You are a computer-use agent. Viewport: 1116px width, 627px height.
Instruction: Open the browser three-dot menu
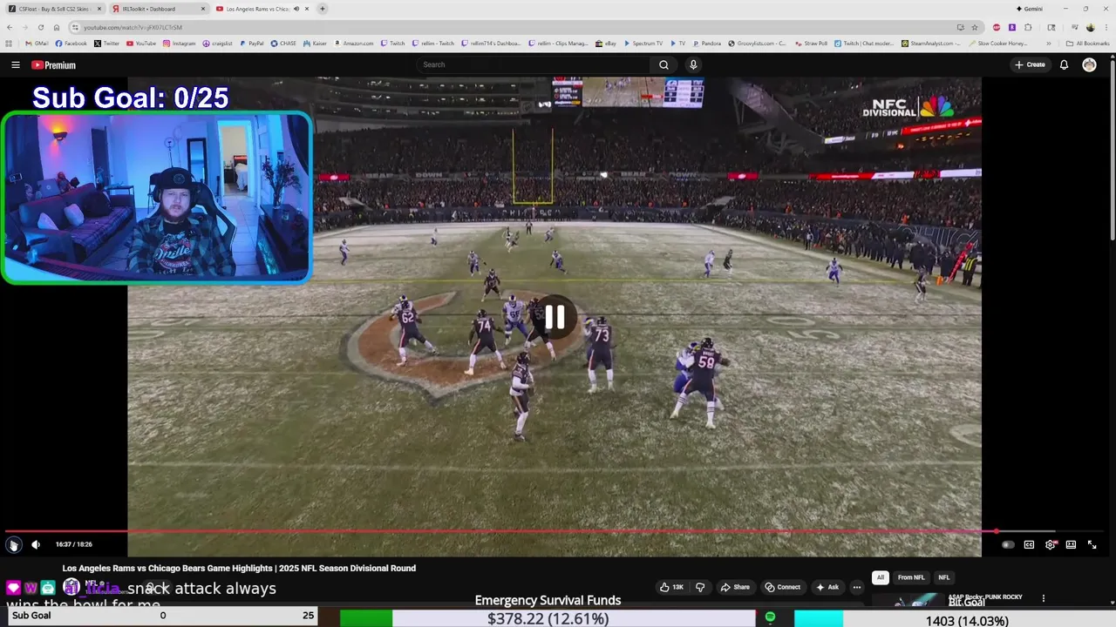(x=1106, y=27)
